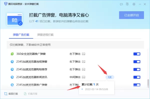This screenshot has width=150, height=99.
Task: Toggle off 2345加速浏览器违规弹窗 blocking
Action: (x=137, y=62)
